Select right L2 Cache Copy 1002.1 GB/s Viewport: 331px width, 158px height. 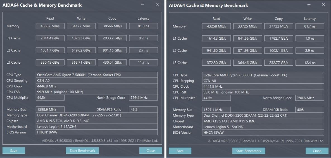tap(279, 51)
